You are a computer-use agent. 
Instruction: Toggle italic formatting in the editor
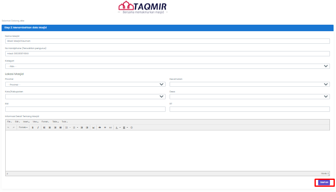click(x=38, y=127)
